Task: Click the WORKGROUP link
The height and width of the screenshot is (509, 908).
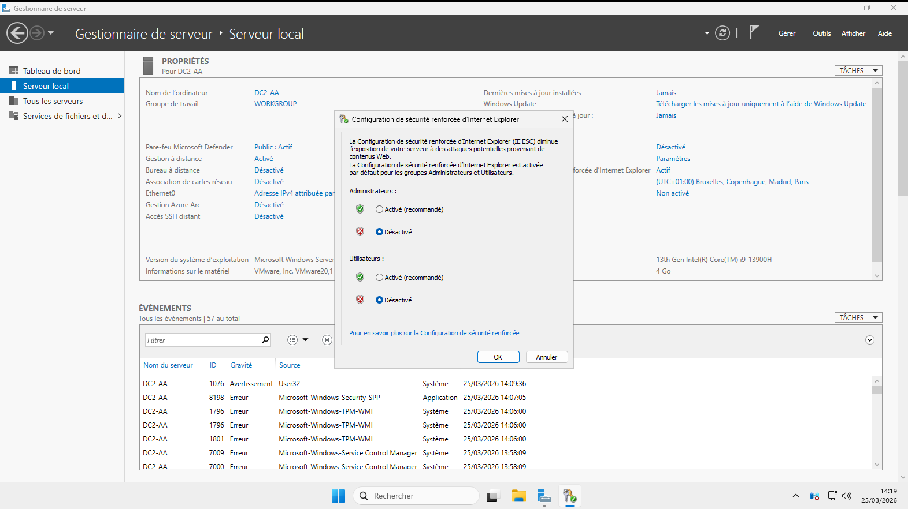Action: [276, 104]
